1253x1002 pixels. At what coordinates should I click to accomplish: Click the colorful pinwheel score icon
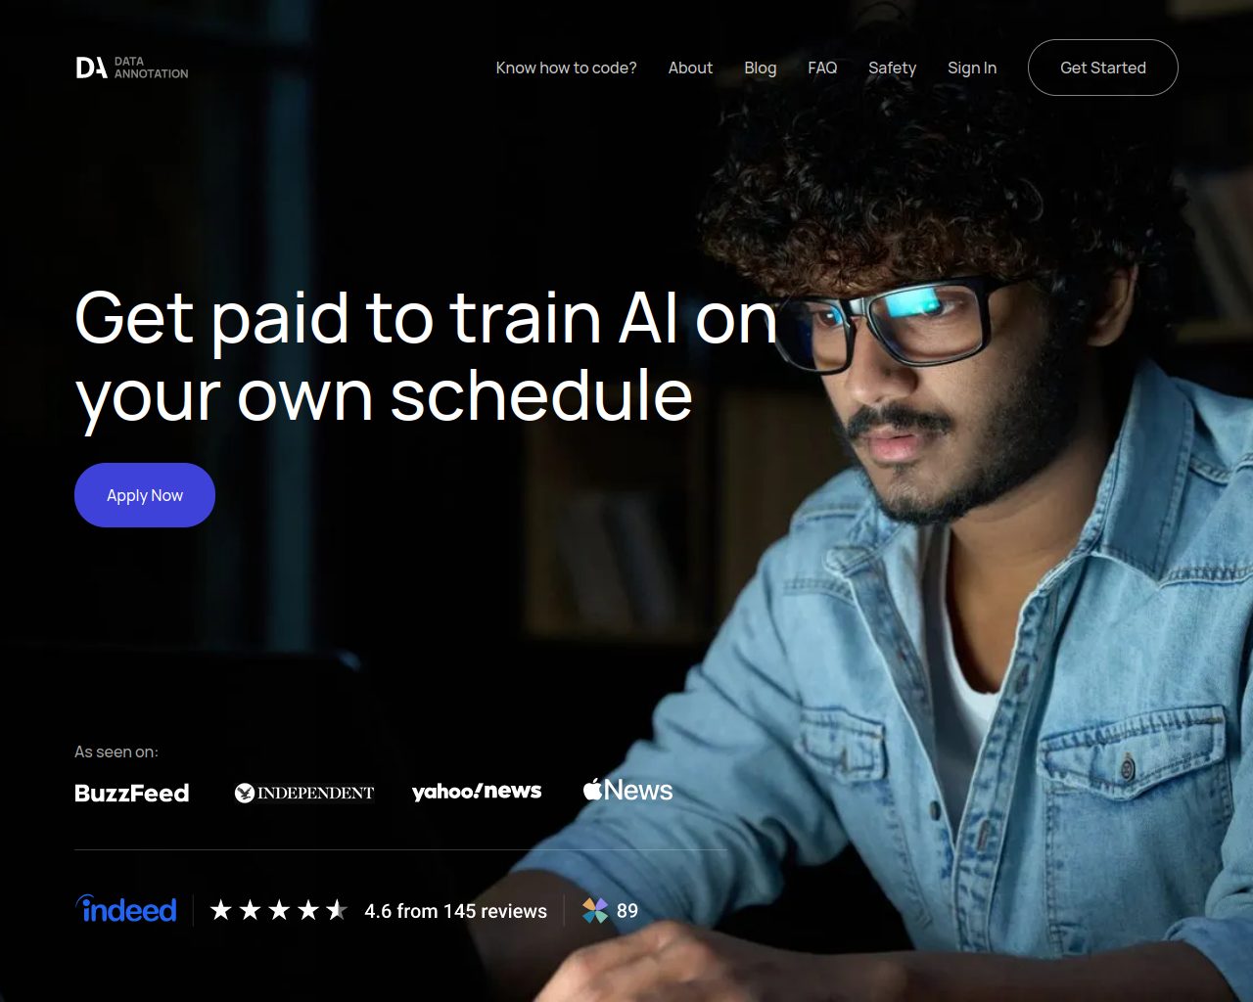(x=595, y=911)
